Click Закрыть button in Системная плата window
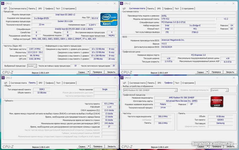 pos(230,72)
